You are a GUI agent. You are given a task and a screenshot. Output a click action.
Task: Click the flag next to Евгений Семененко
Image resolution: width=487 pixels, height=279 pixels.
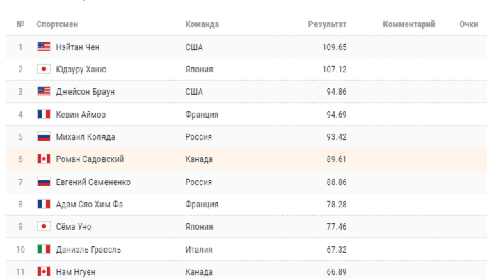pos(44,182)
